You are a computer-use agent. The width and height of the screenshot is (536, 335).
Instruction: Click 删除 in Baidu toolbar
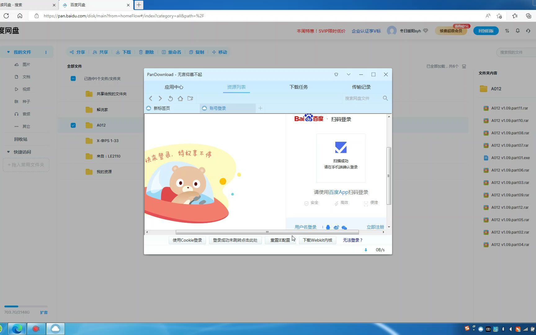pos(146,52)
